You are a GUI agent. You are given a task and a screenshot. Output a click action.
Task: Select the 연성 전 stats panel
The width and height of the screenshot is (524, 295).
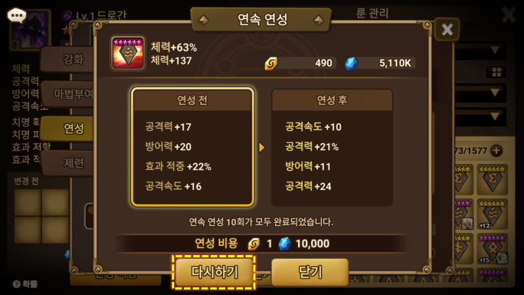pyautogui.click(x=193, y=147)
